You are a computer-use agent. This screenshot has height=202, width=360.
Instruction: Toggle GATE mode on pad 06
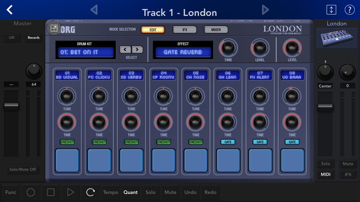click(228, 142)
